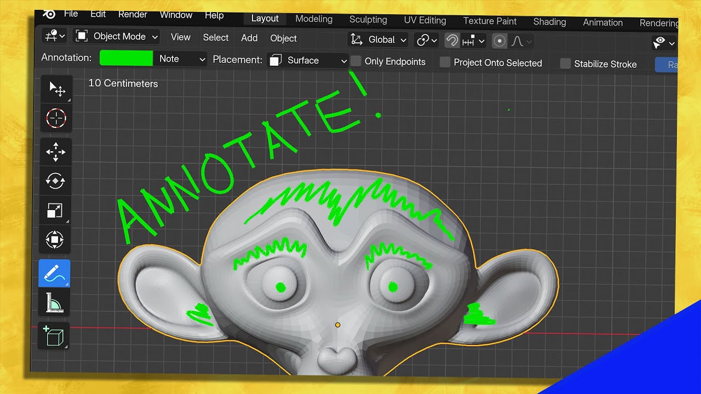The width and height of the screenshot is (701, 394).
Task: Open the Help menu
Action: pos(214,16)
